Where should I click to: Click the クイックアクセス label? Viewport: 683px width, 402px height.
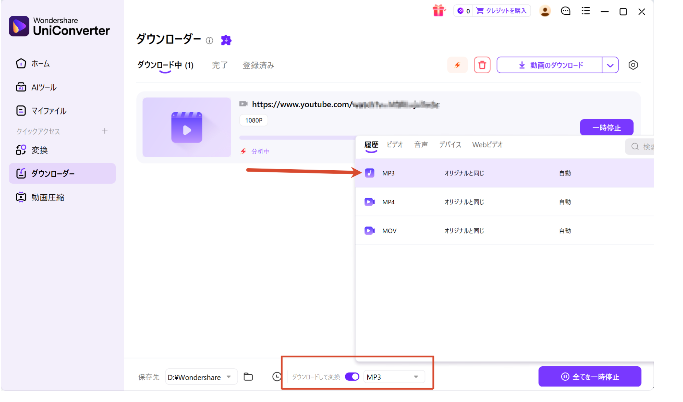(38, 131)
